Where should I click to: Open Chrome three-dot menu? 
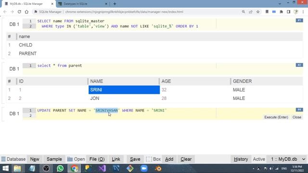(x=303, y=12)
